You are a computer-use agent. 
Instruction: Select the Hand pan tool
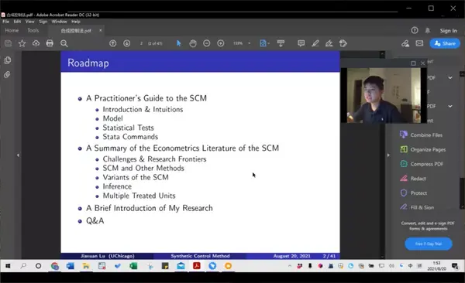click(x=193, y=43)
